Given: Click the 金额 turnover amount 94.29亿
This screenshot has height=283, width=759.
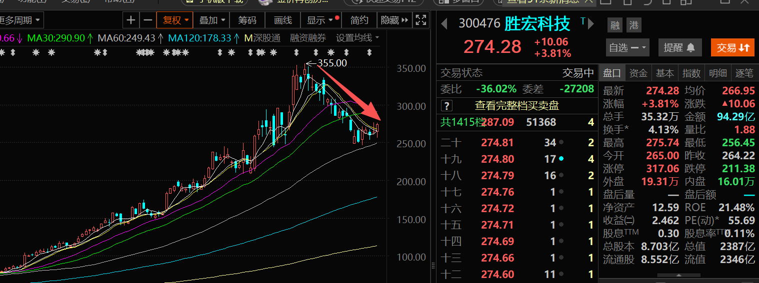Looking at the screenshot, I should coord(736,117).
